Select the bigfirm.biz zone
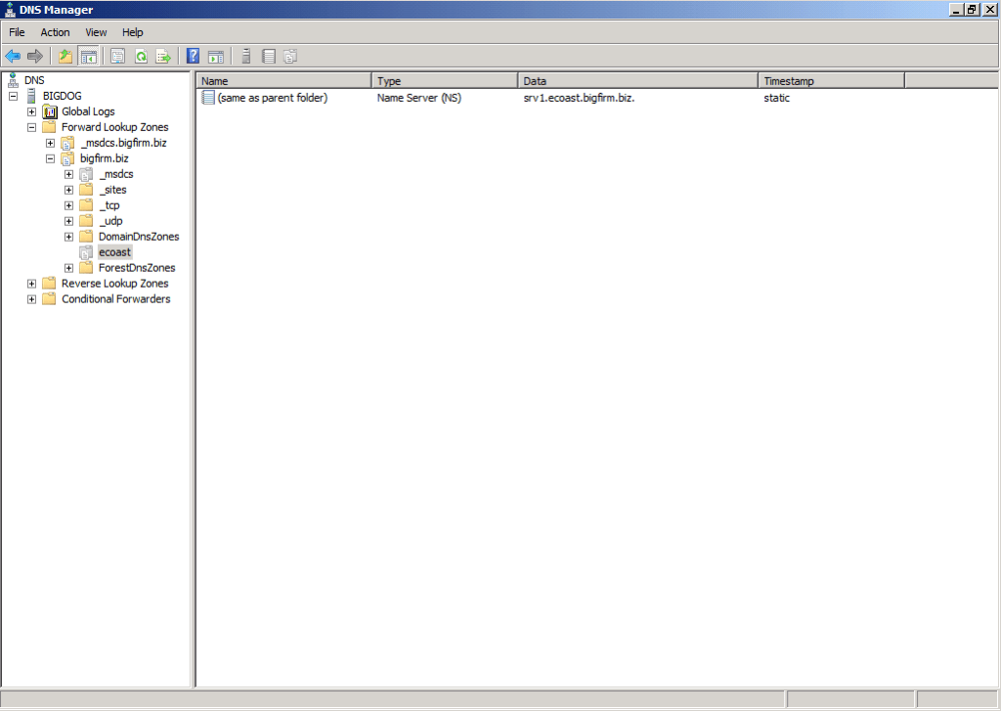The width and height of the screenshot is (1001, 711). pos(104,158)
